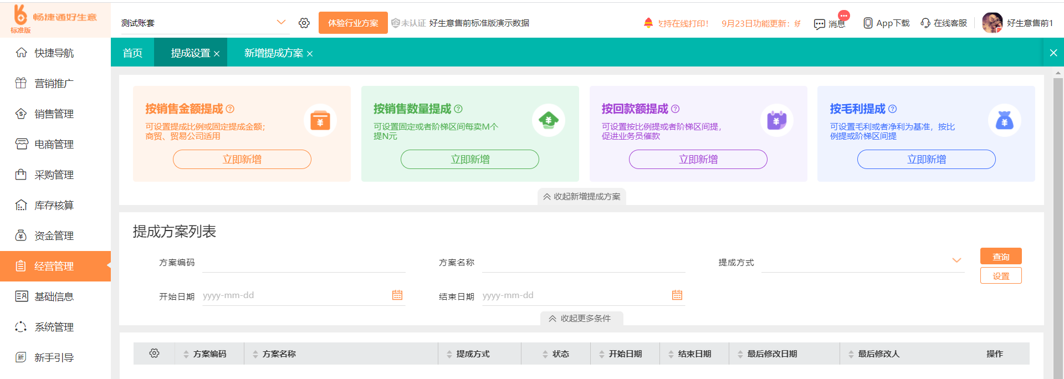
Task: Click help icon next to 按销售金额提成
Action: coord(230,109)
